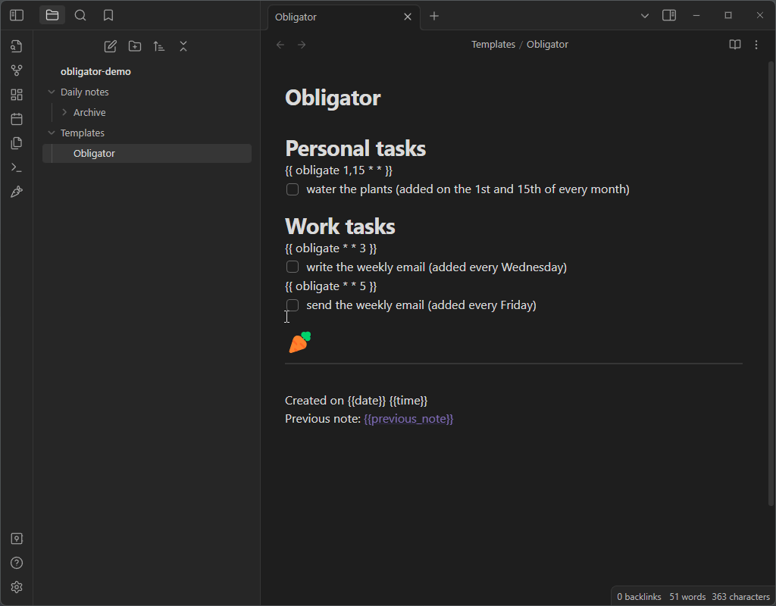The image size is (776, 606).
Task: Expand the Archive folder
Action: coord(64,112)
